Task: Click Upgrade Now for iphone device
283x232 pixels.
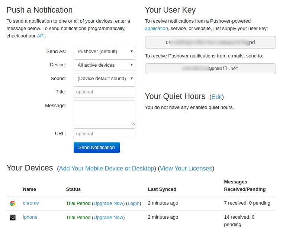Action: tap(108, 218)
